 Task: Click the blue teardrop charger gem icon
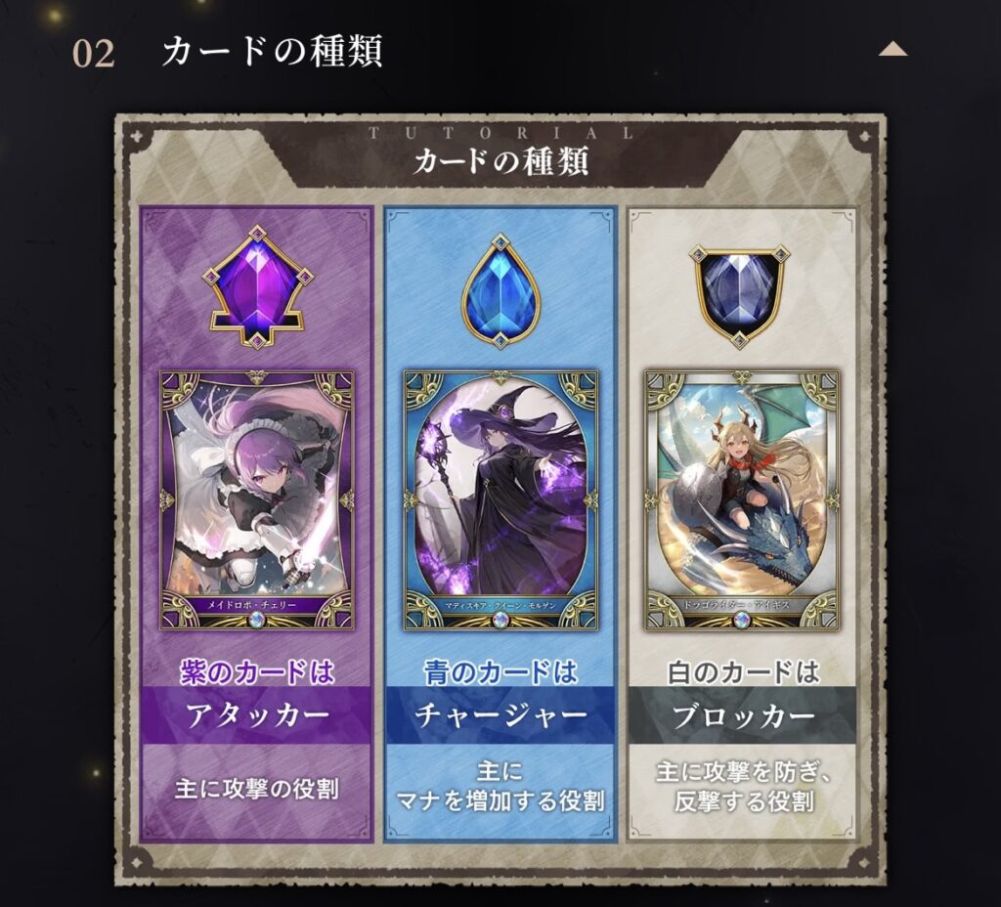(500, 291)
